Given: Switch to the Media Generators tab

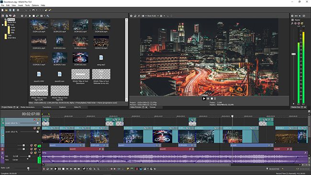Looking at the screenshot, I should pyautogui.click(x=27, y=107).
